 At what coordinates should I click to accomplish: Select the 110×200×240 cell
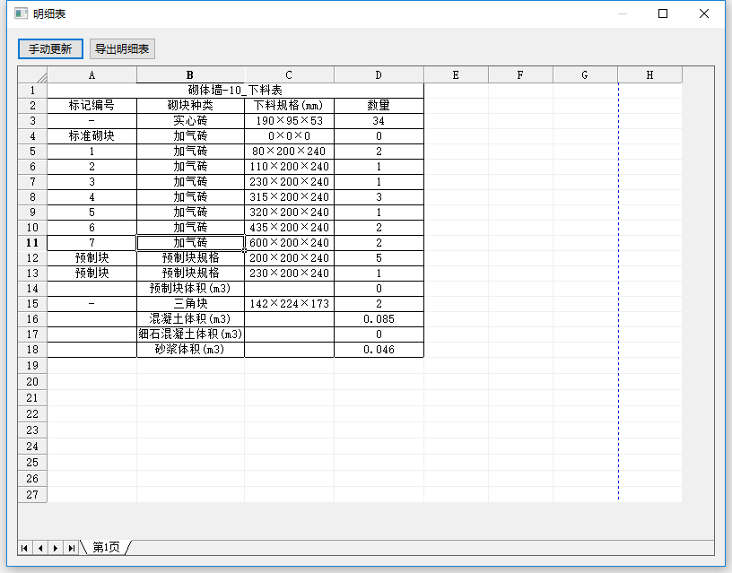click(x=289, y=167)
